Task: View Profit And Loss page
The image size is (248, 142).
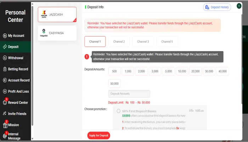Action: point(15,92)
